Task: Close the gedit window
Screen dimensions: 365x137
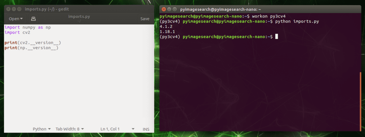Action: 8,9
